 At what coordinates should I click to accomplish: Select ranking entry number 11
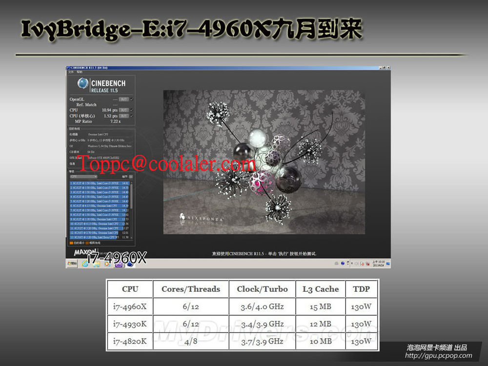tap(99, 228)
